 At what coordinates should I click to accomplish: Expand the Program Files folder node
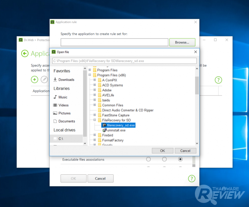point(90,70)
